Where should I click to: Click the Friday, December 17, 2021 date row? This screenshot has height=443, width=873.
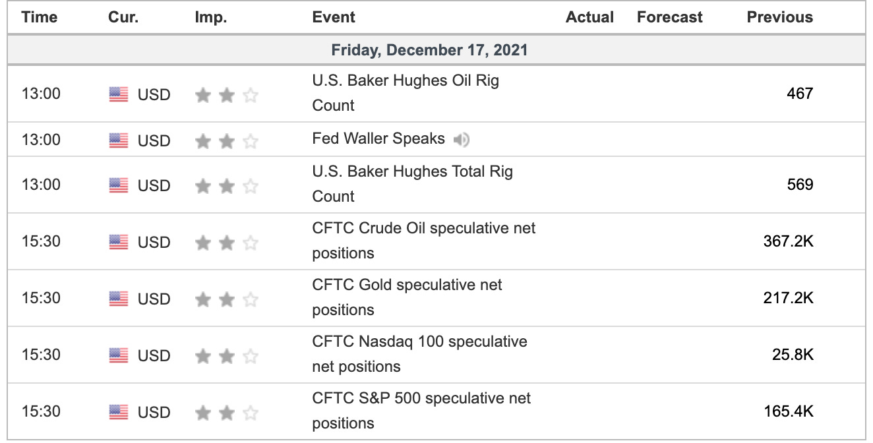point(436,50)
